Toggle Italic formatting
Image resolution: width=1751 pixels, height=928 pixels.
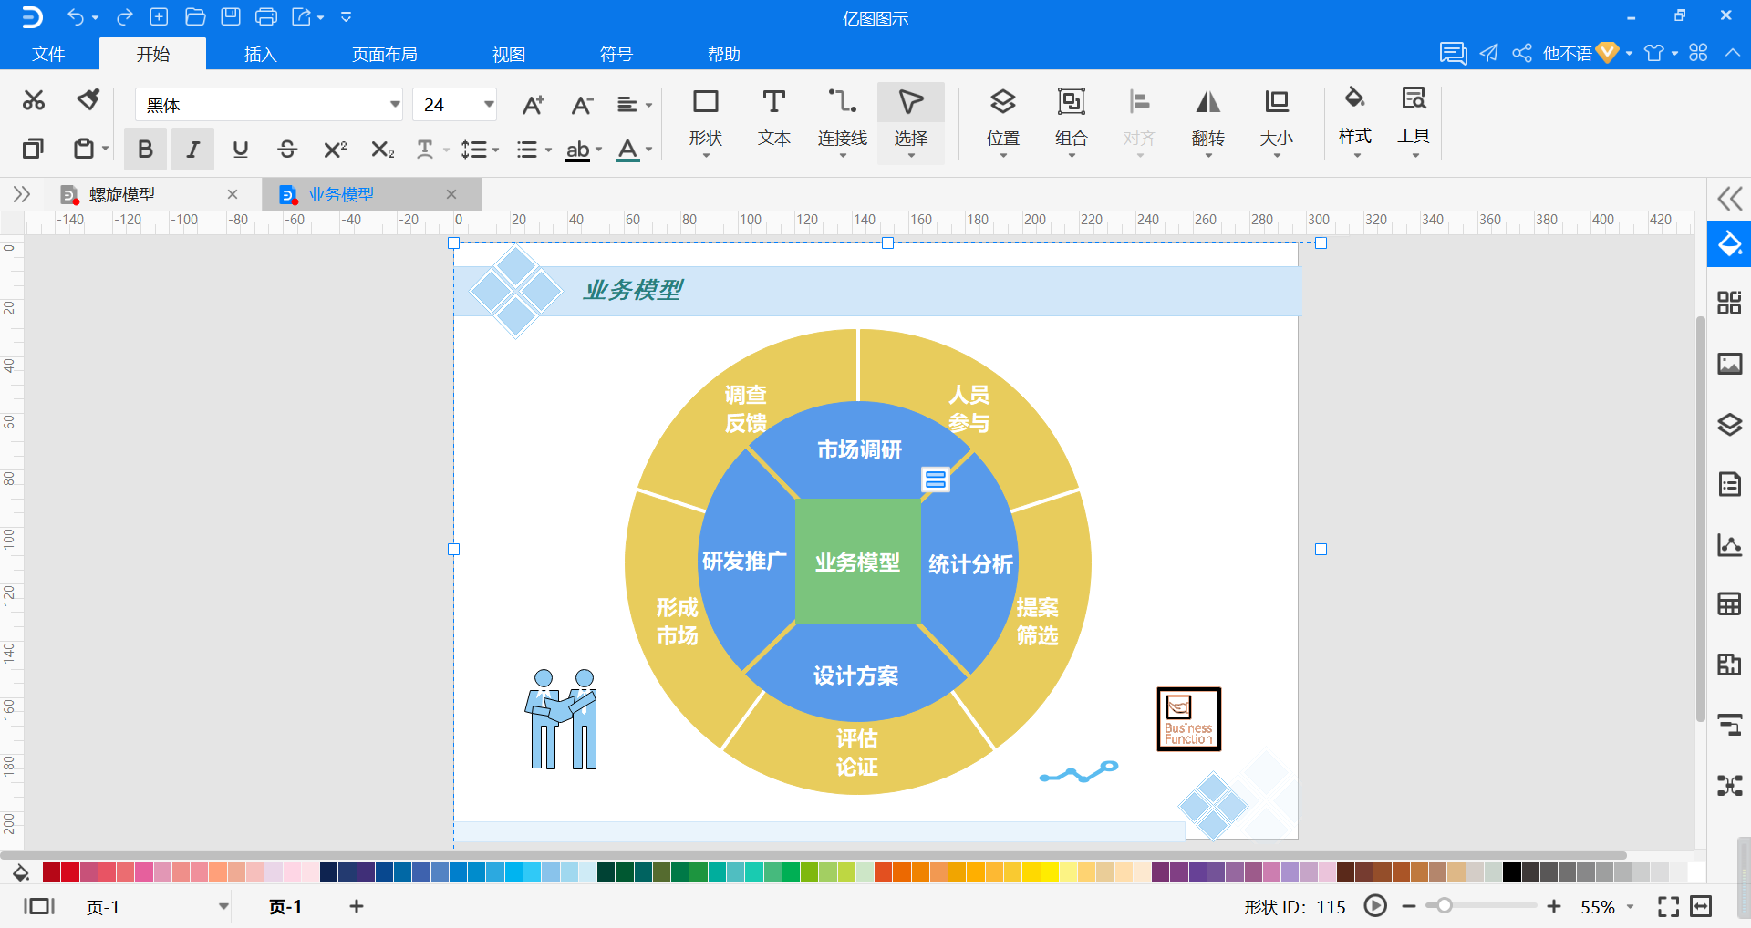coord(192,149)
